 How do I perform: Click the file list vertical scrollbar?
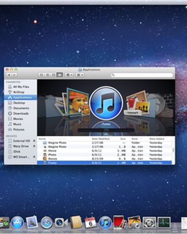[173, 150]
